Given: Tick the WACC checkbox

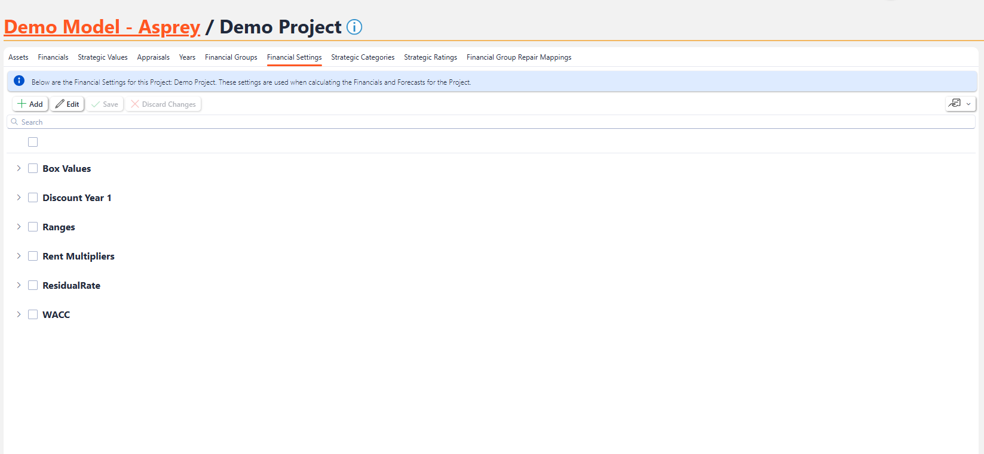Looking at the screenshot, I should (x=33, y=315).
